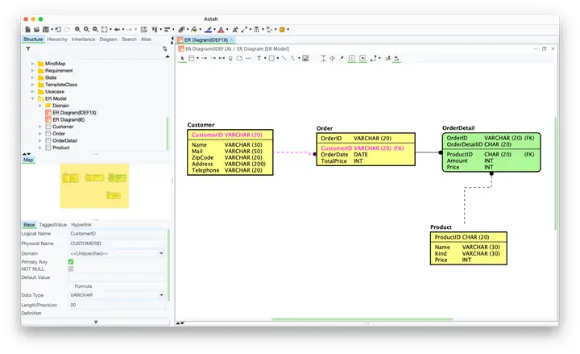The height and width of the screenshot is (354, 580).
Task: Select the Map tab
Action: (28, 160)
